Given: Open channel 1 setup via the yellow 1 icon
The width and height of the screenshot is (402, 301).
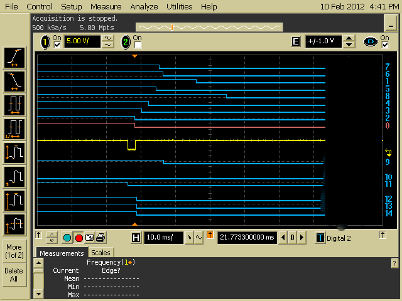Looking at the screenshot, I should [x=45, y=42].
